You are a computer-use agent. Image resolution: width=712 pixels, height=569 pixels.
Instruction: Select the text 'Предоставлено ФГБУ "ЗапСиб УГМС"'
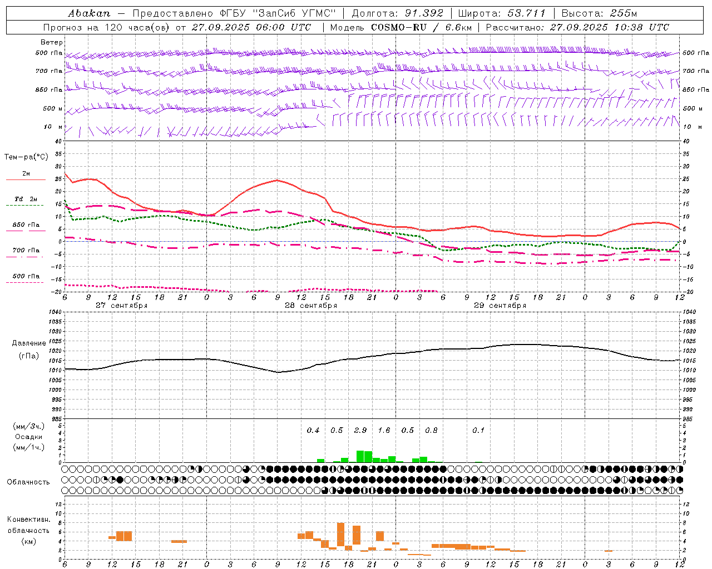(x=234, y=13)
